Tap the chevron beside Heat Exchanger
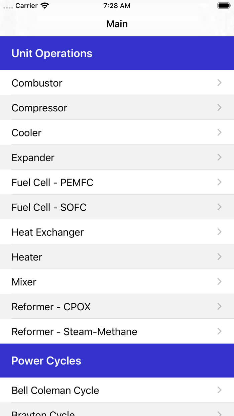234x416 pixels. [x=219, y=232]
